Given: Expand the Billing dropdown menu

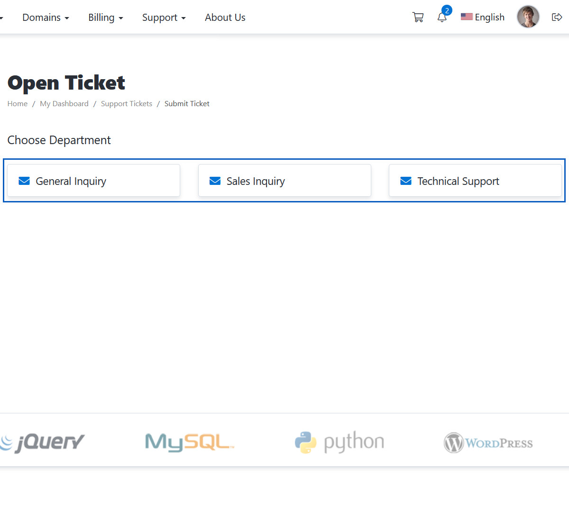Looking at the screenshot, I should point(105,18).
